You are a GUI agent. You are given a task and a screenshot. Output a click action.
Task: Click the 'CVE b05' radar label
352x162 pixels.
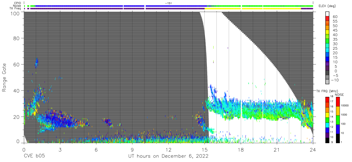coord(34,156)
